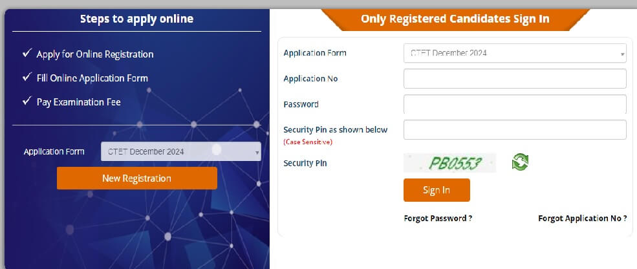Open the sign-in Application Form dropdown
The image size is (637, 269).
(514, 53)
